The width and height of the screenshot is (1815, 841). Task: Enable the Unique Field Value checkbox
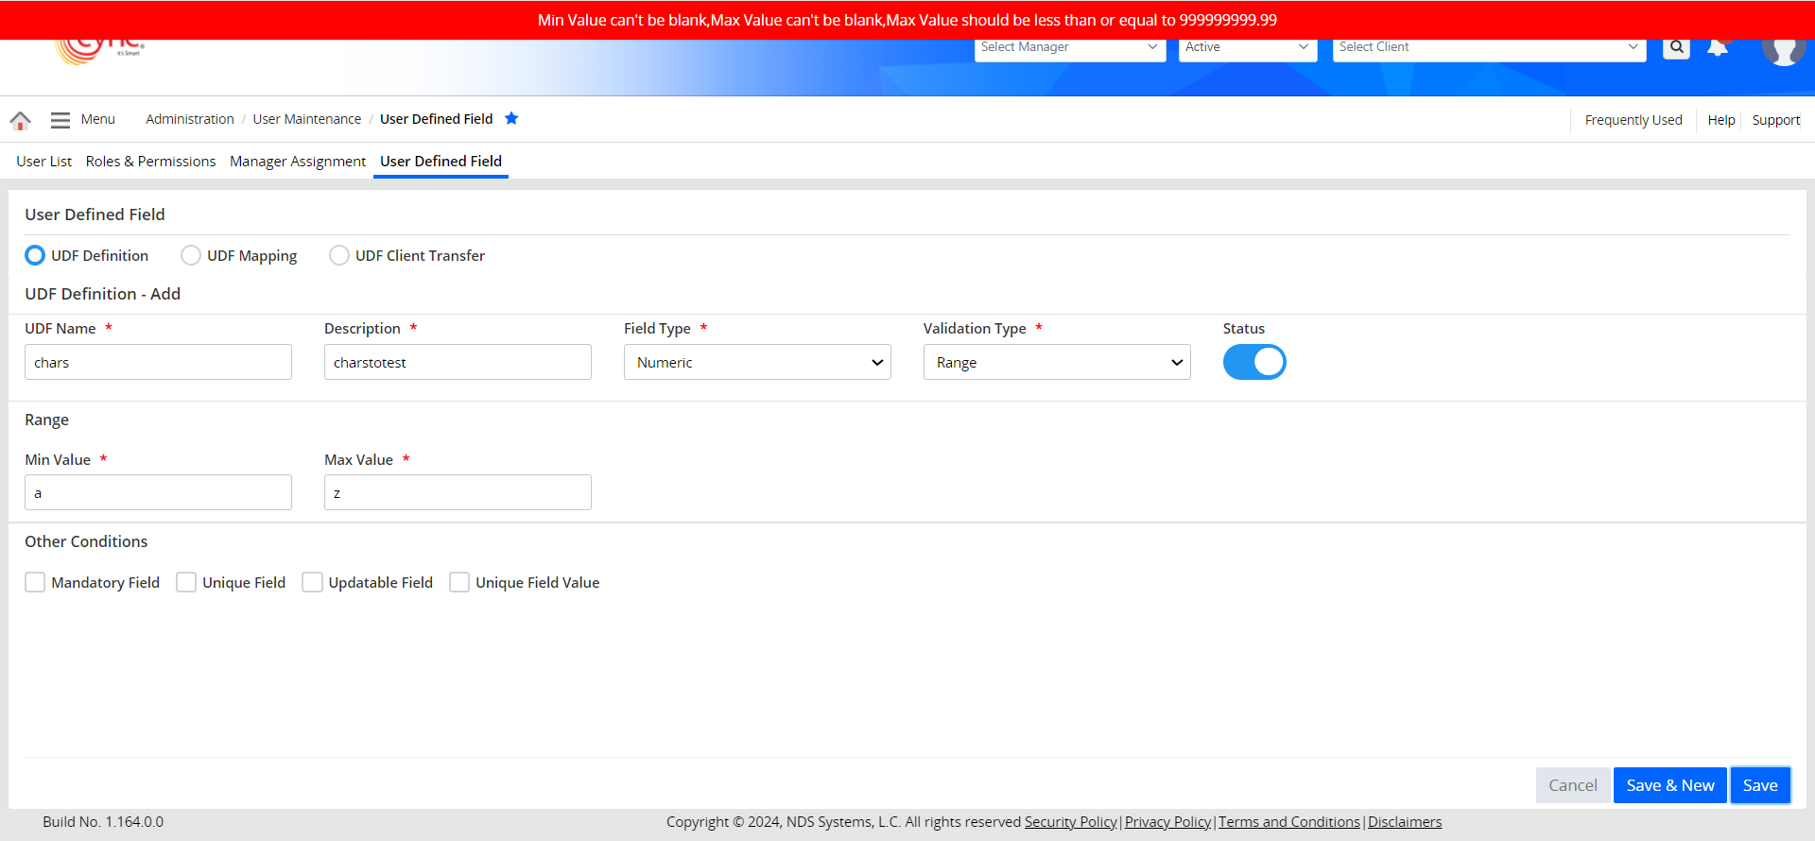point(459,582)
